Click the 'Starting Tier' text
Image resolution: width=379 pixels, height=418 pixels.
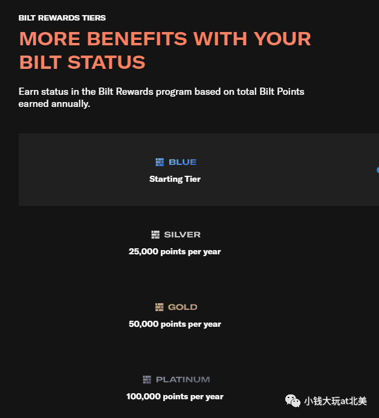tap(175, 179)
